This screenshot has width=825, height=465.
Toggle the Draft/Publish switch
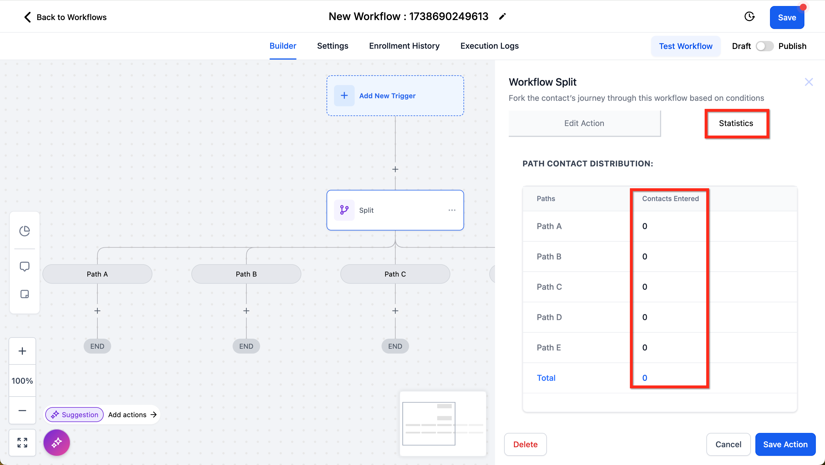[x=764, y=46]
